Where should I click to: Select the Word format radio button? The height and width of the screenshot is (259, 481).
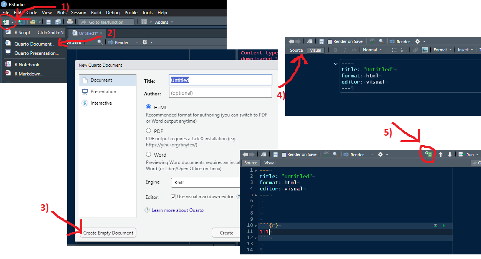point(149,155)
